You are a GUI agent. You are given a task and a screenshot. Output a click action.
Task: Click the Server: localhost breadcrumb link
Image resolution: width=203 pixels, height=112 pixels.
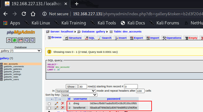62,32
